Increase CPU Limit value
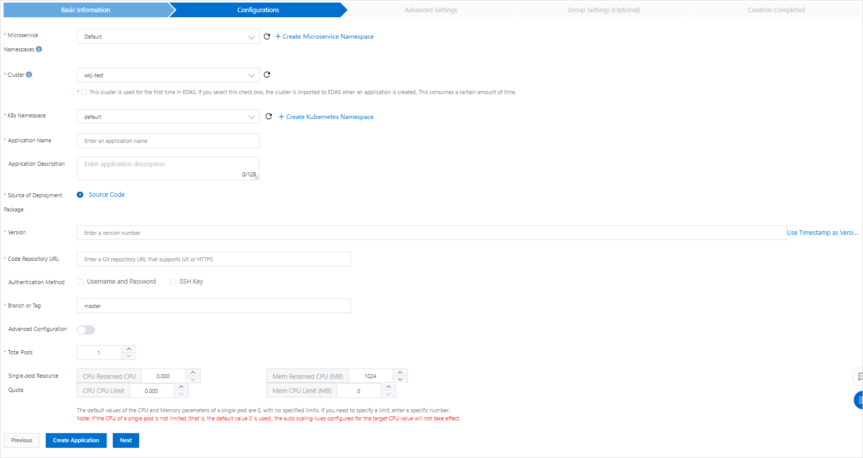 click(x=181, y=387)
